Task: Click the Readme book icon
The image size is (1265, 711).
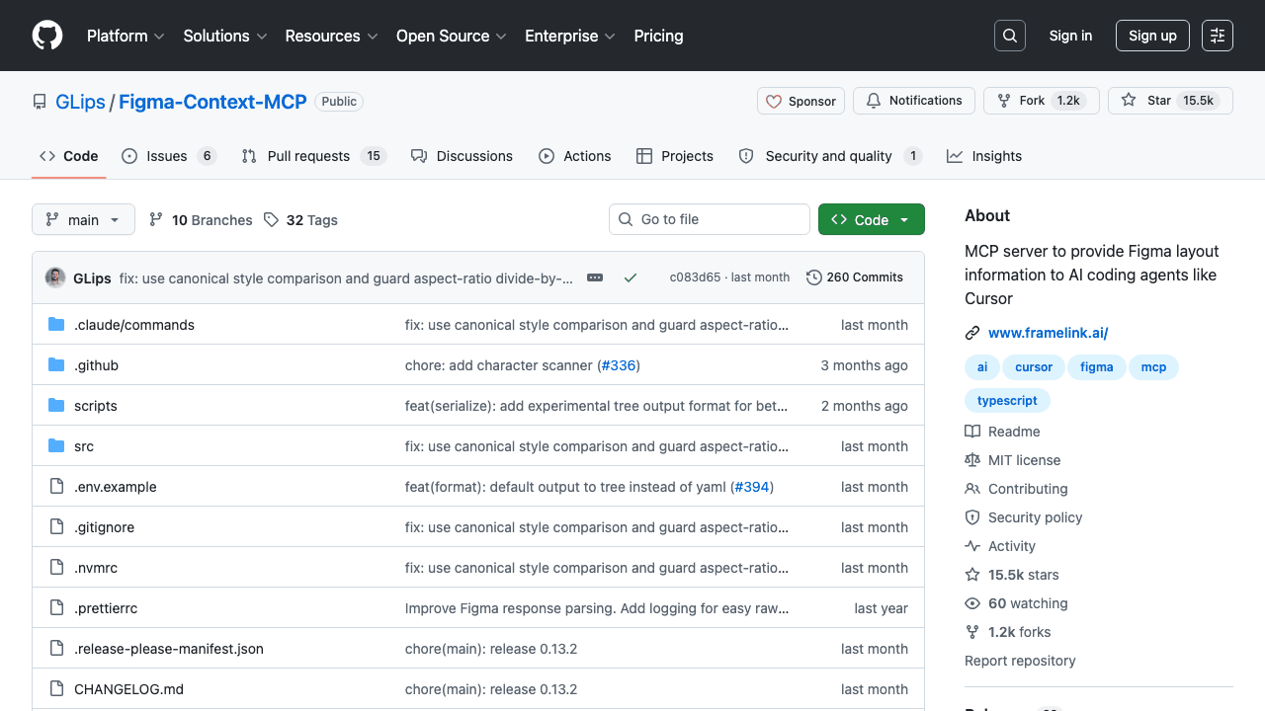Action: (x=972, y=432)
